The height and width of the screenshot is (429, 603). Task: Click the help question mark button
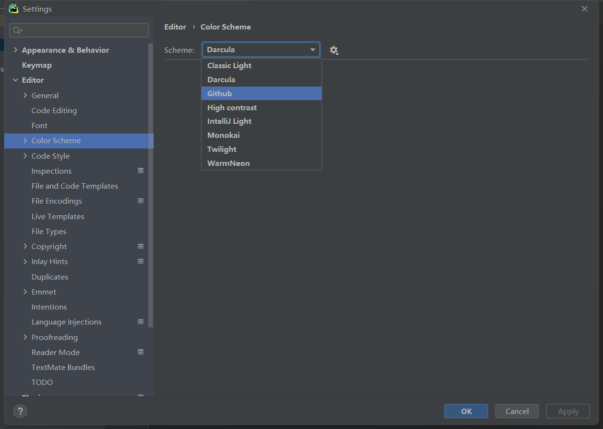tap(20, 412)
